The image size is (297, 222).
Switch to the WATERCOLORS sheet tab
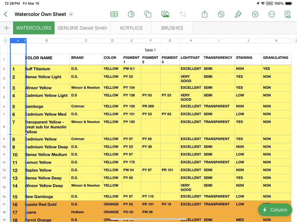34,28
